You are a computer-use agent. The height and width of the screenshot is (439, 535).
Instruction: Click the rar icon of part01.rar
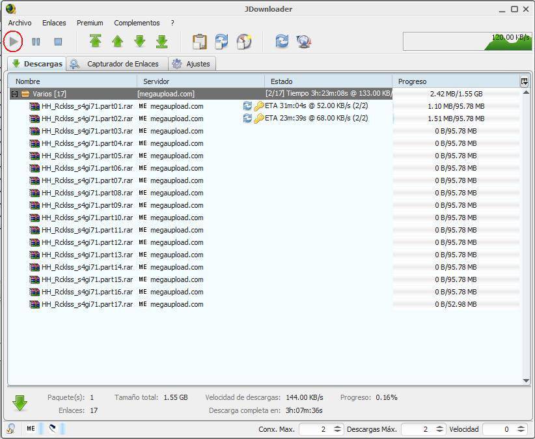pos(34,106)
